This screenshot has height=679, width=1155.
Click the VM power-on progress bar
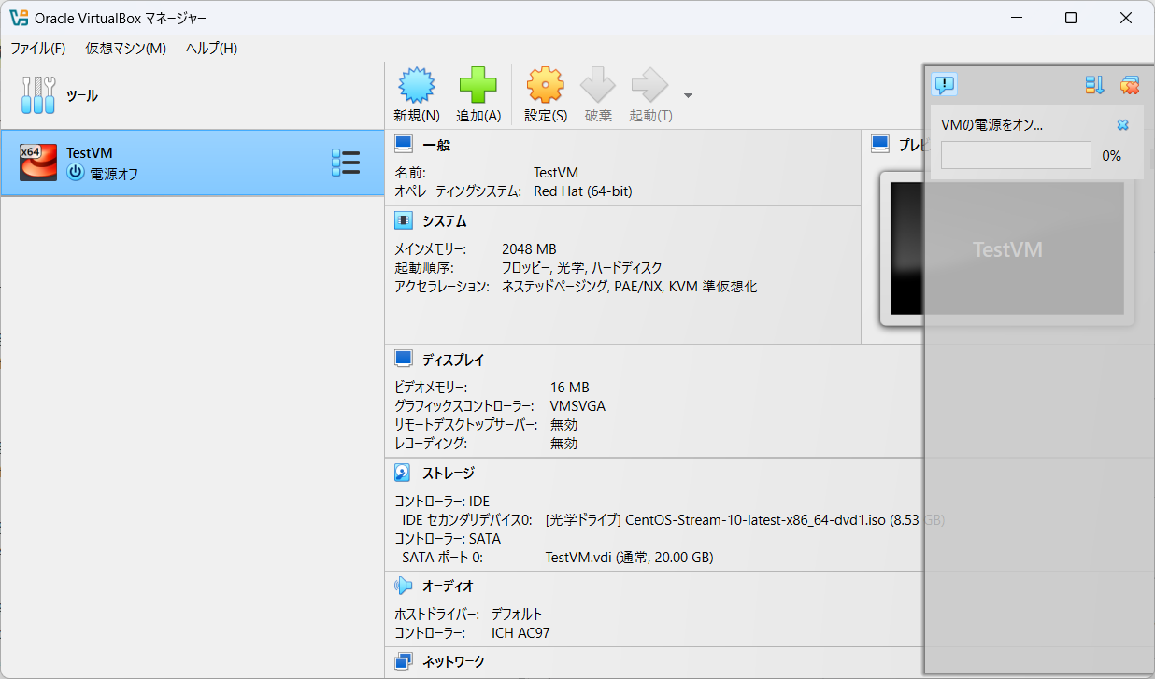click(x=1016, y=155)
